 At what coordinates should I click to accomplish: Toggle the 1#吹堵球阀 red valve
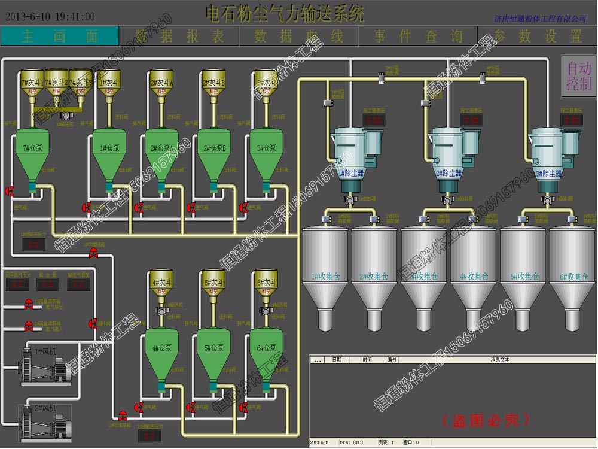[93, 253]
